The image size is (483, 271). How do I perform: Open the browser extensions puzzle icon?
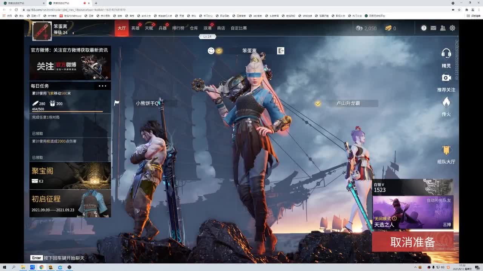[x=466, y=10]
